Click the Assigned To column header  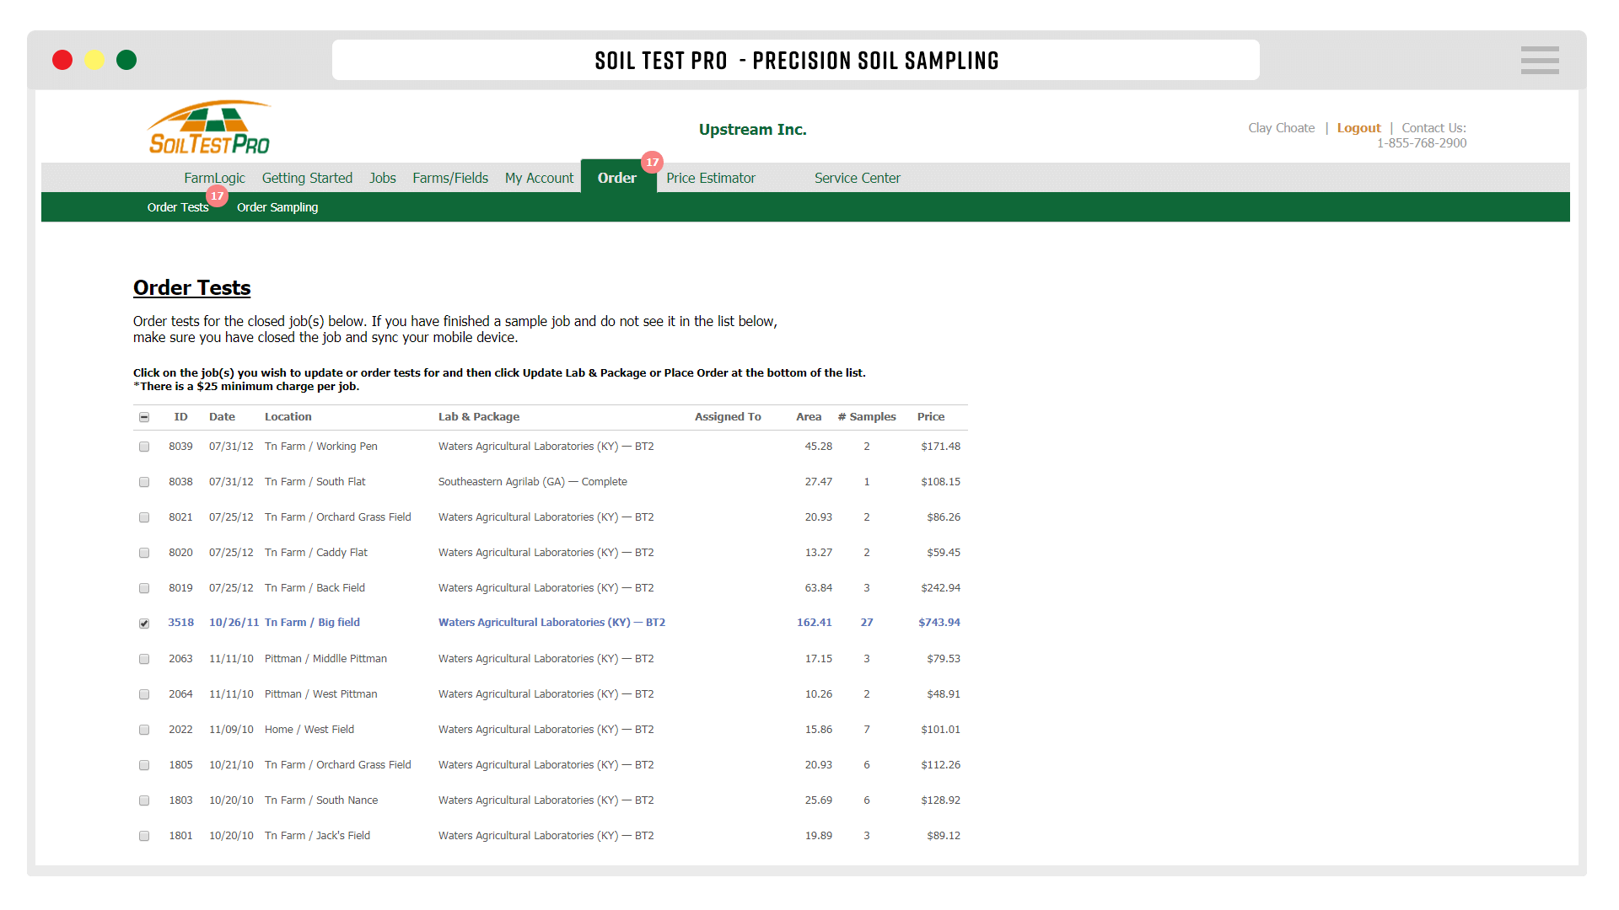(728, 417)
